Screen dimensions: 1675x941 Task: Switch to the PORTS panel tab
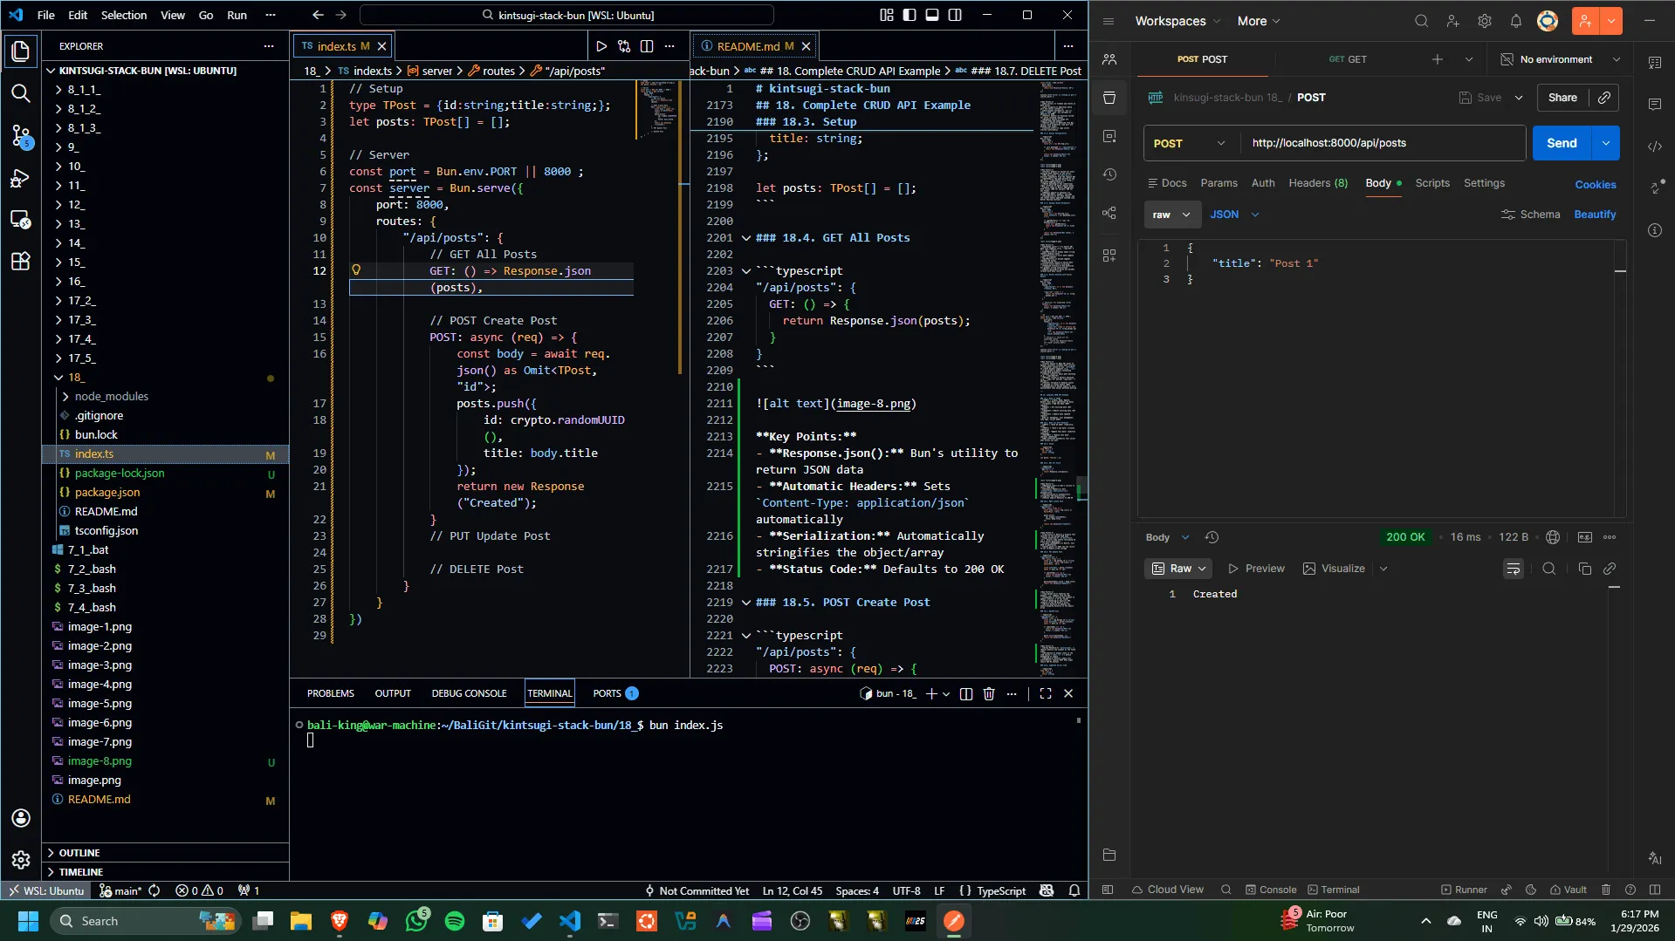coord(607,693)
